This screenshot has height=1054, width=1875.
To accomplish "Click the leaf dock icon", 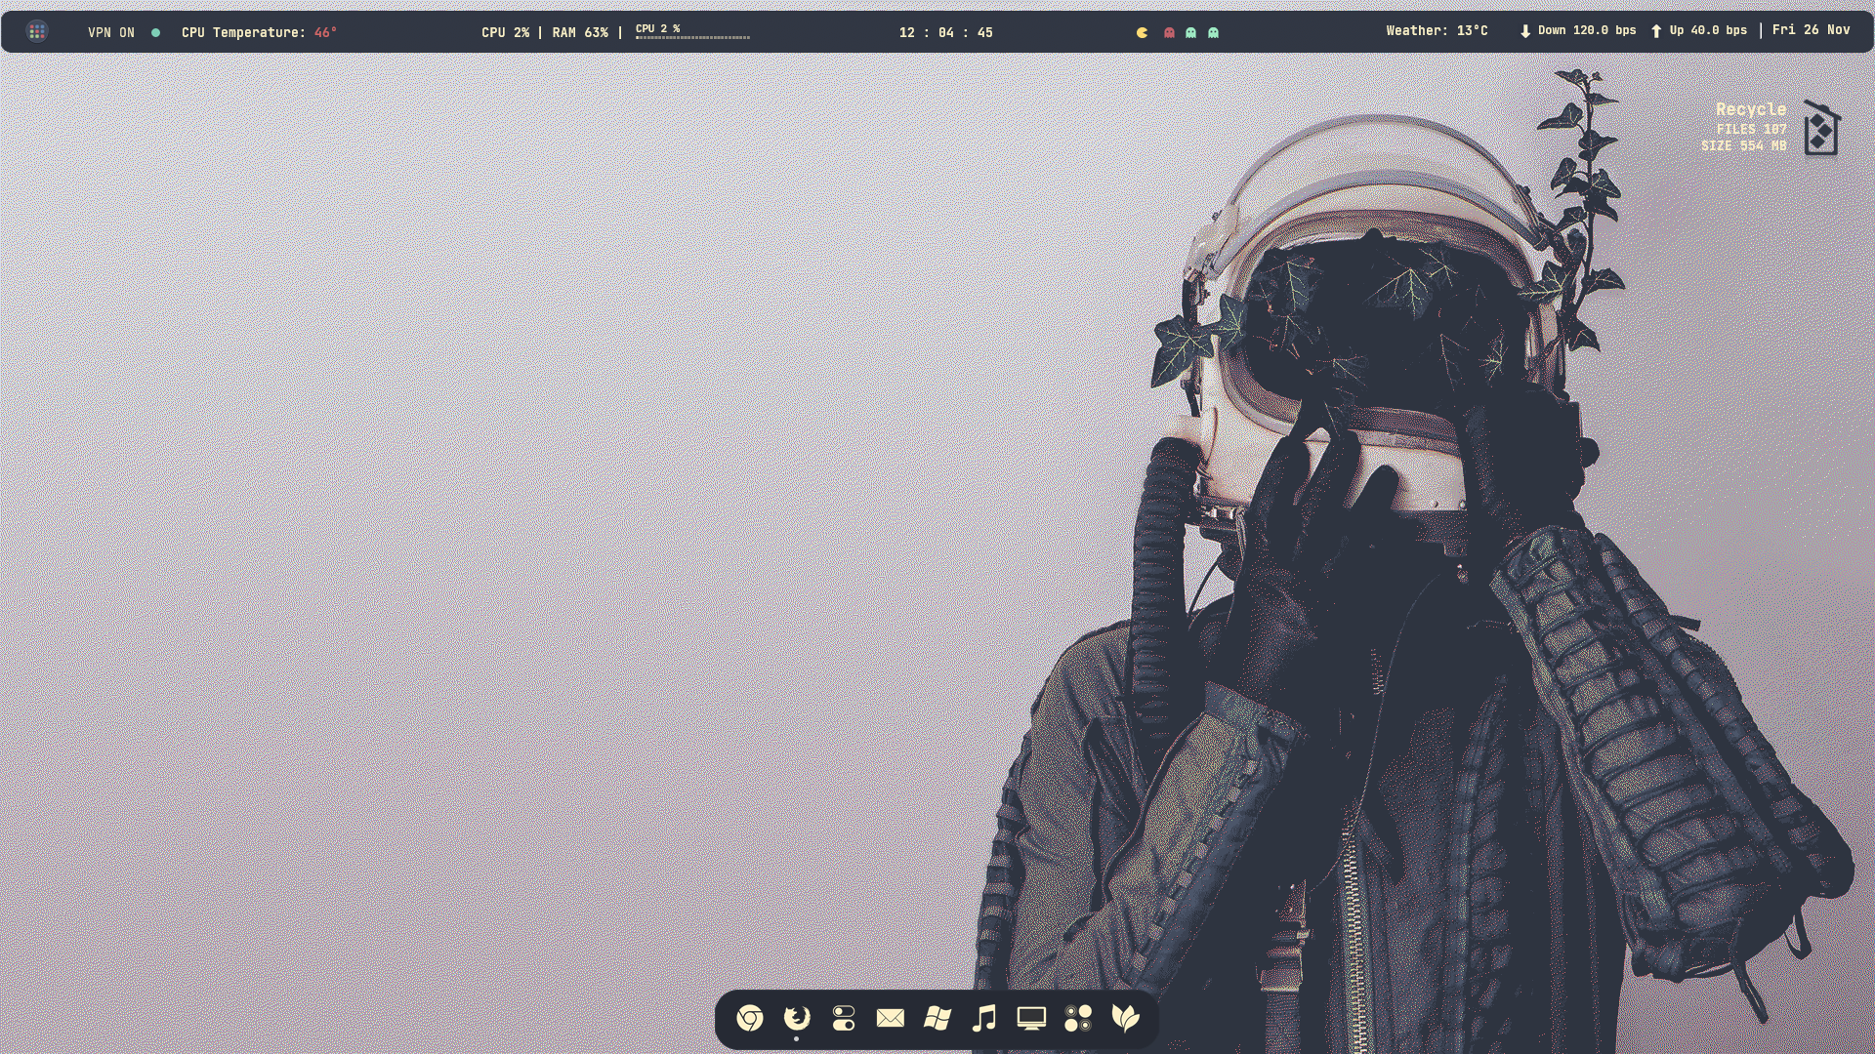I will 1125,1018.
